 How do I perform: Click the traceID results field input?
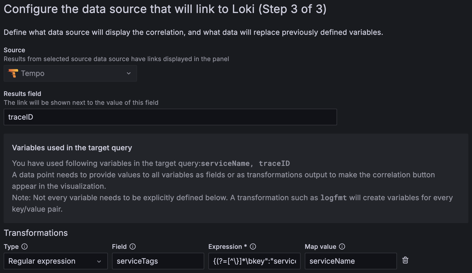pos(170,117)
